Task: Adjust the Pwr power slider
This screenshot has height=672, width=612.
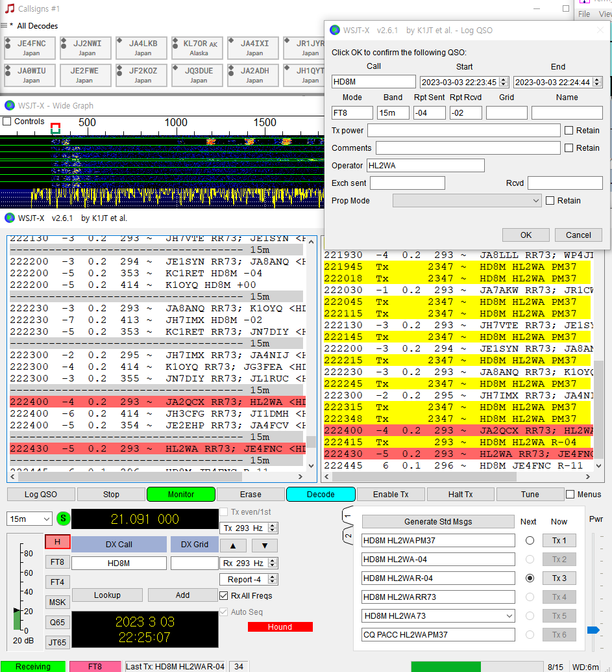Action: click(593, 630)
